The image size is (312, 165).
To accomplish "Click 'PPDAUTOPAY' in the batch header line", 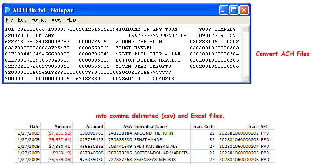I will (x=174, y=36).
